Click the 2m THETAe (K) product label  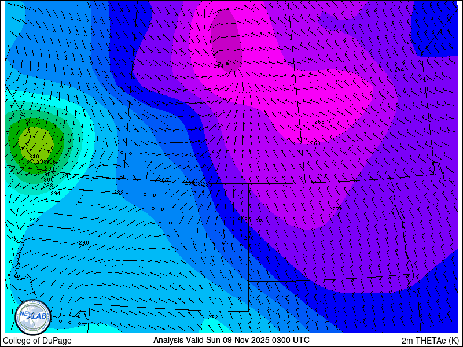point(430,341)
